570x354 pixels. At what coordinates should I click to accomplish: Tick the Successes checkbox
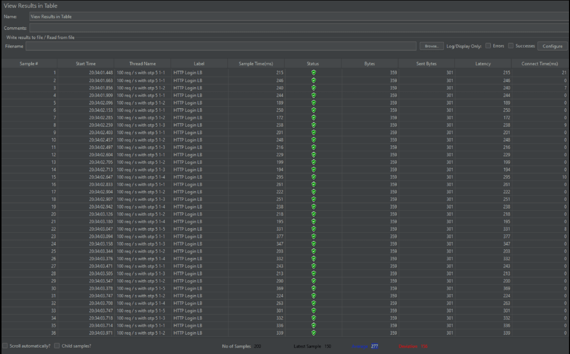pyautogui.click(x=511, y=46)
